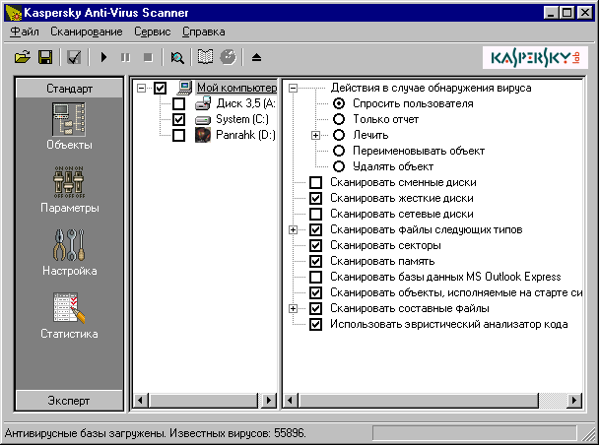Click right arrow of options panel scrollbar
This screenshot has height=445, width=599.
573,401
